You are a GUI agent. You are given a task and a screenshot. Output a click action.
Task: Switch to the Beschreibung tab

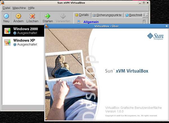134,15
